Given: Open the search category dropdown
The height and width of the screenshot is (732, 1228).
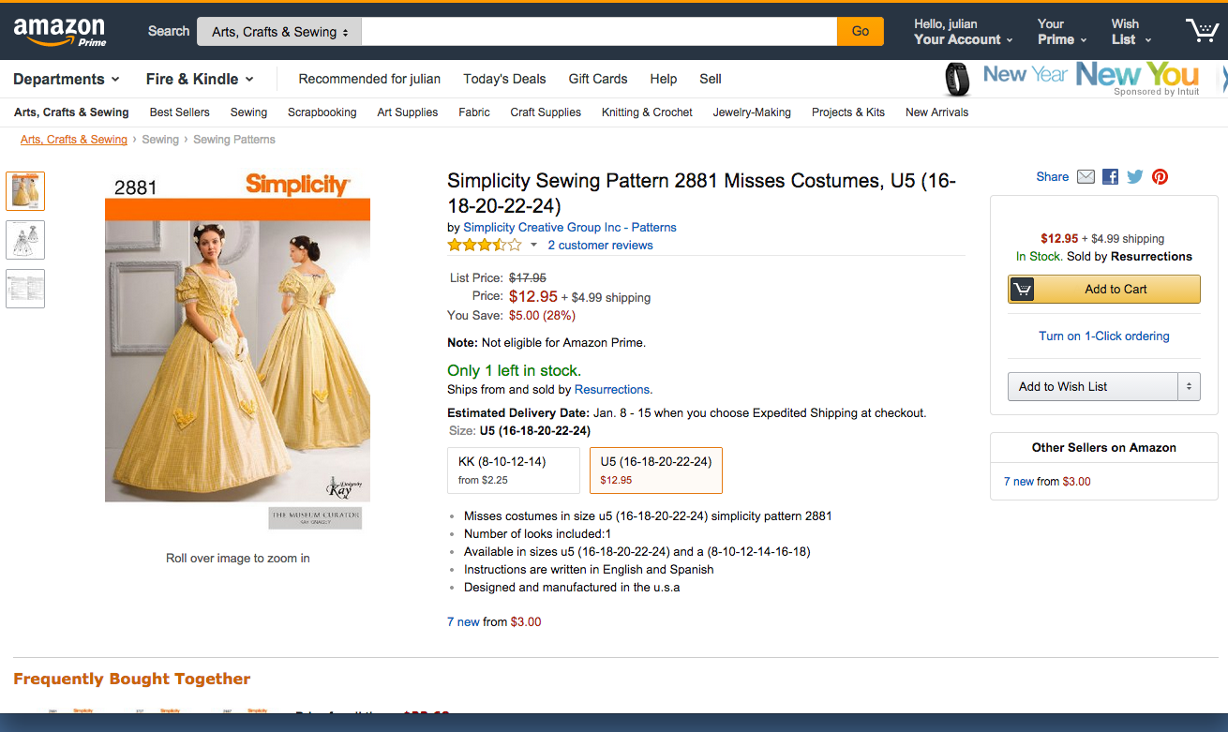Looking at the screenshot, I should (279, 32).
